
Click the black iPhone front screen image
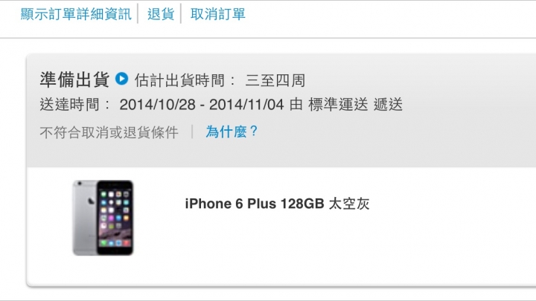coord(115,218)
